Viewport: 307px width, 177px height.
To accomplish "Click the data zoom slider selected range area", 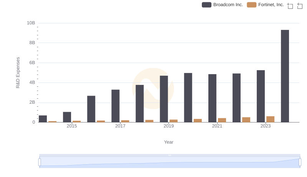I will coord(170,162).
